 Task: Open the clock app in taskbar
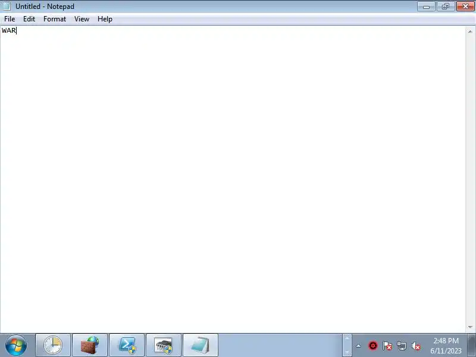[53, 345]
